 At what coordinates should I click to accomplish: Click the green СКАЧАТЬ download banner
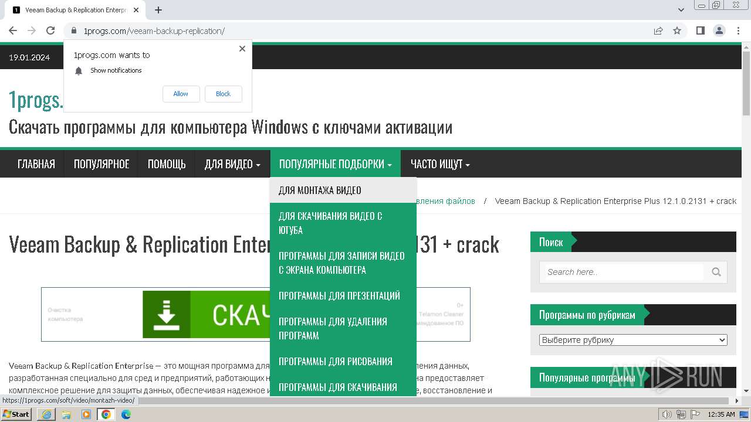pos(206,315)
